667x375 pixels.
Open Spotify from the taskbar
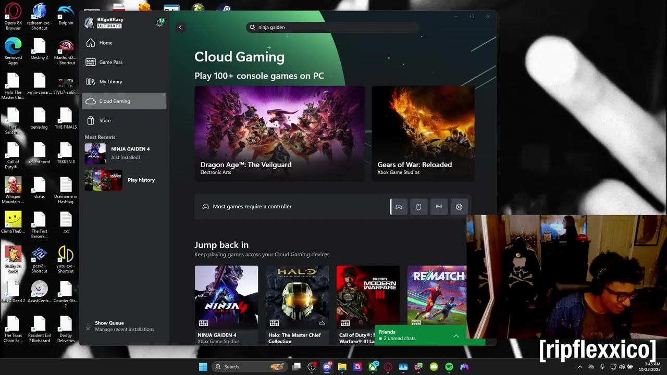[x=449, y=367]
